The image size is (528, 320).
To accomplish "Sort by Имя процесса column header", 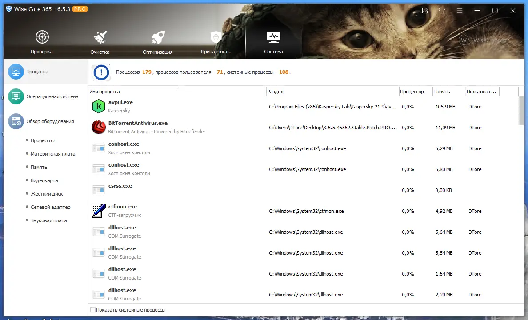I will pos(104,92).
